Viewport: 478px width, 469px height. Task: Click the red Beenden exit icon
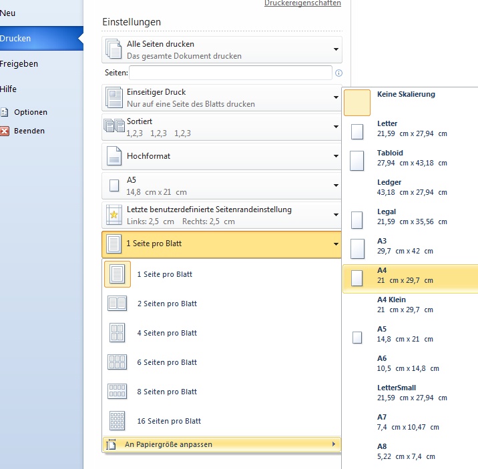pyautogui.click(x=4, y=131)
